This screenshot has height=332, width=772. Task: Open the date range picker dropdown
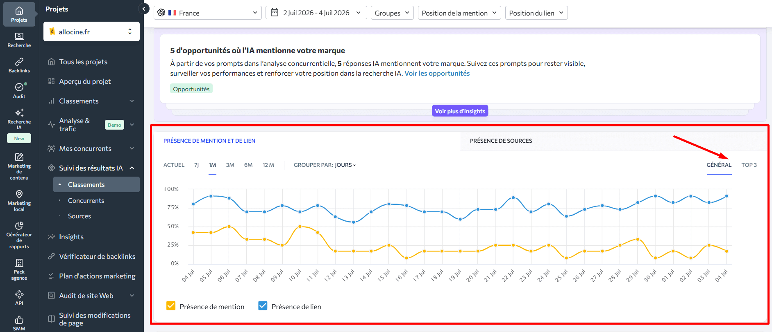(316, 13)
